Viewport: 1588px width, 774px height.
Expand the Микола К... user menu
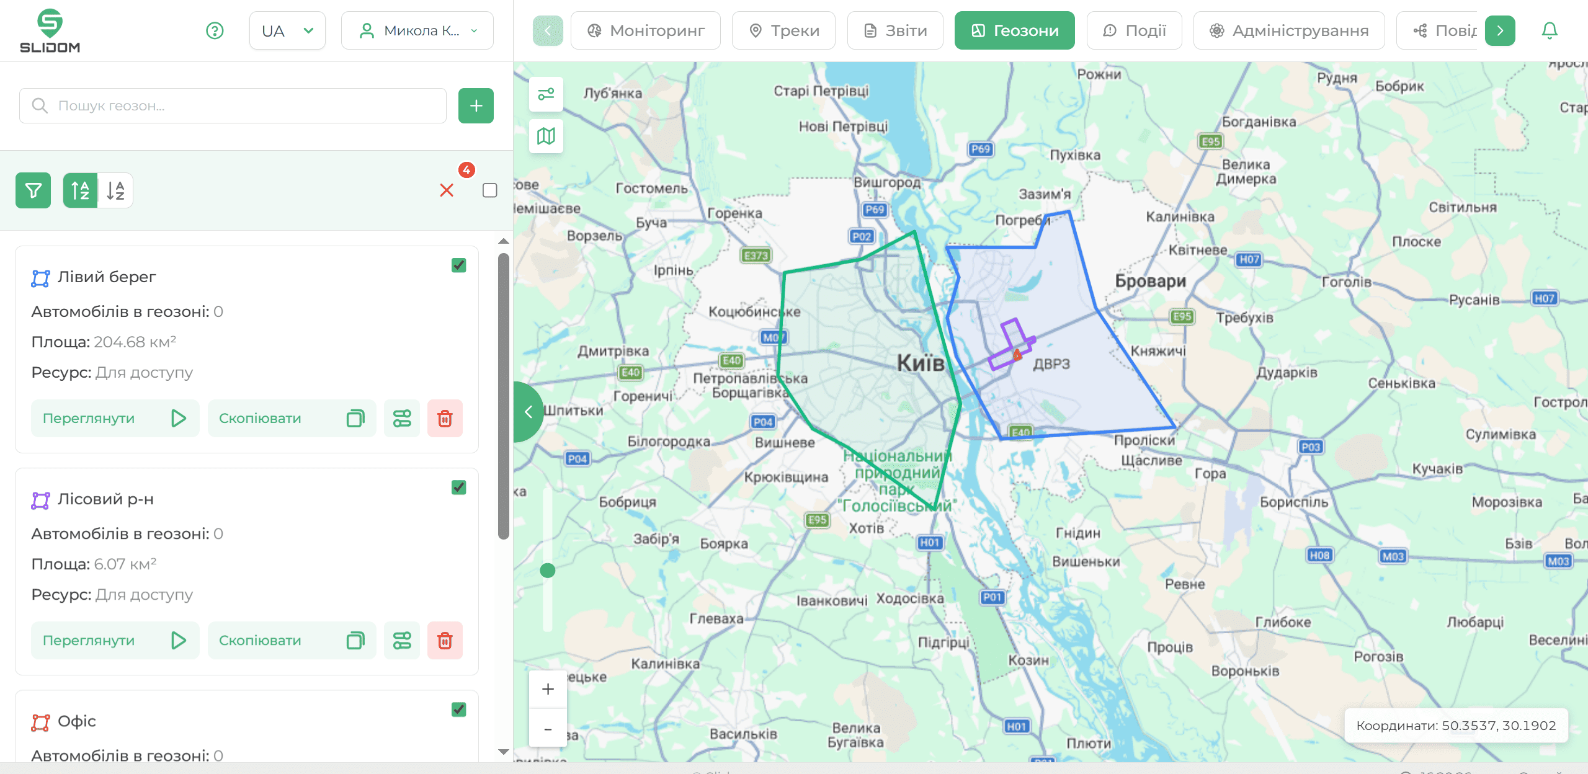coord(417,30)
